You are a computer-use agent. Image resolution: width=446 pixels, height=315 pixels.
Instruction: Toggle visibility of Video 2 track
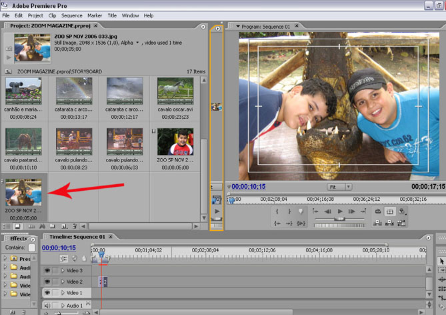[47, 282]
